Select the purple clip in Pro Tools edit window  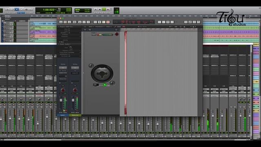tap(43, 32)
